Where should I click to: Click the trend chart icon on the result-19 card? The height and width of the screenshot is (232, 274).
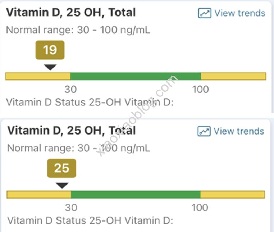[x=205, y=13]
